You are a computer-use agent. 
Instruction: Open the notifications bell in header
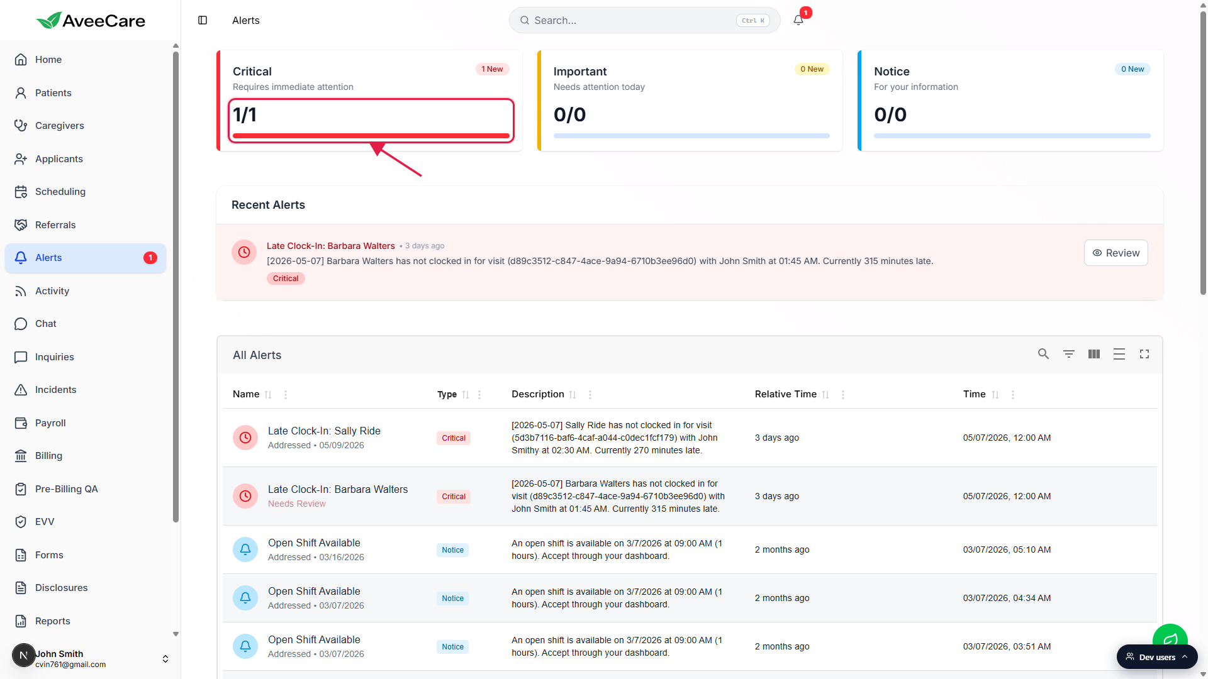(x=798, y=20)
